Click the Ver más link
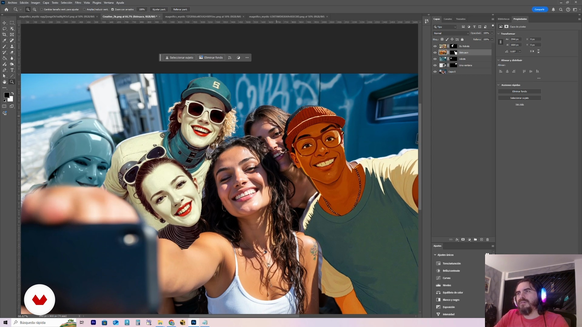The height and width of the screenshot is (327, 582). (519, 104)
